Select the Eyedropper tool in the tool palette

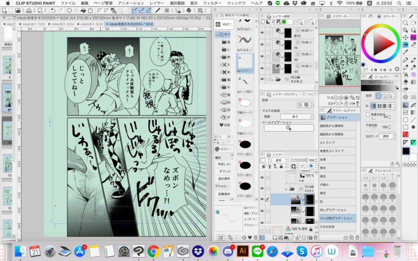(x=405, y=52)
